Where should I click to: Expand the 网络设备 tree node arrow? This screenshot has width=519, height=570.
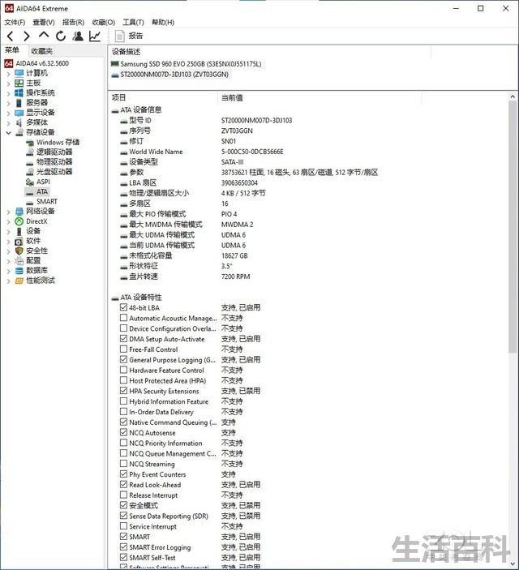(8, 212)
